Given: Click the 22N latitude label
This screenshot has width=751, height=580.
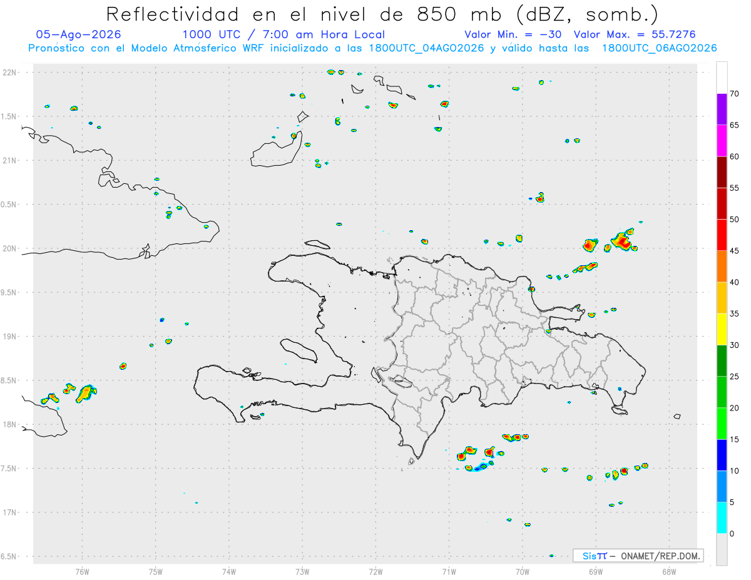Looking at the screenshot, I should click(11, 73).
